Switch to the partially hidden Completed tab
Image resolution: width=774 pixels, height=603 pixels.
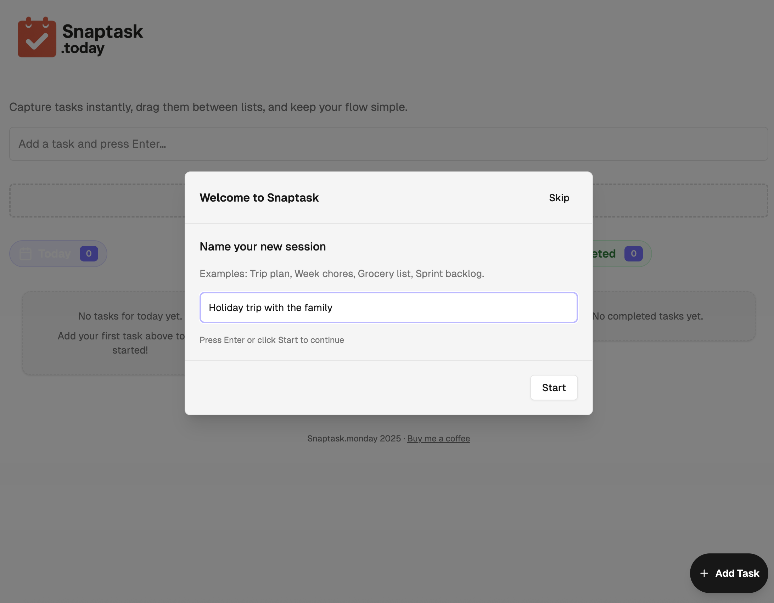point(604,254)
